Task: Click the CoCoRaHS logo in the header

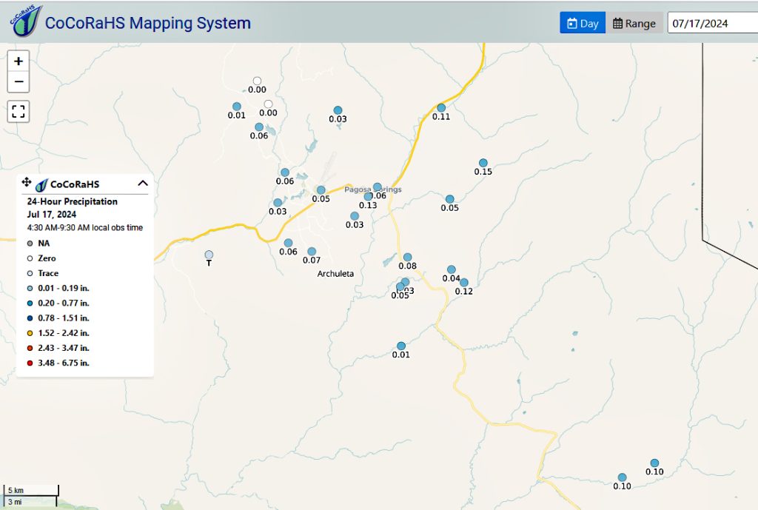Action: [x=25, y=21]
